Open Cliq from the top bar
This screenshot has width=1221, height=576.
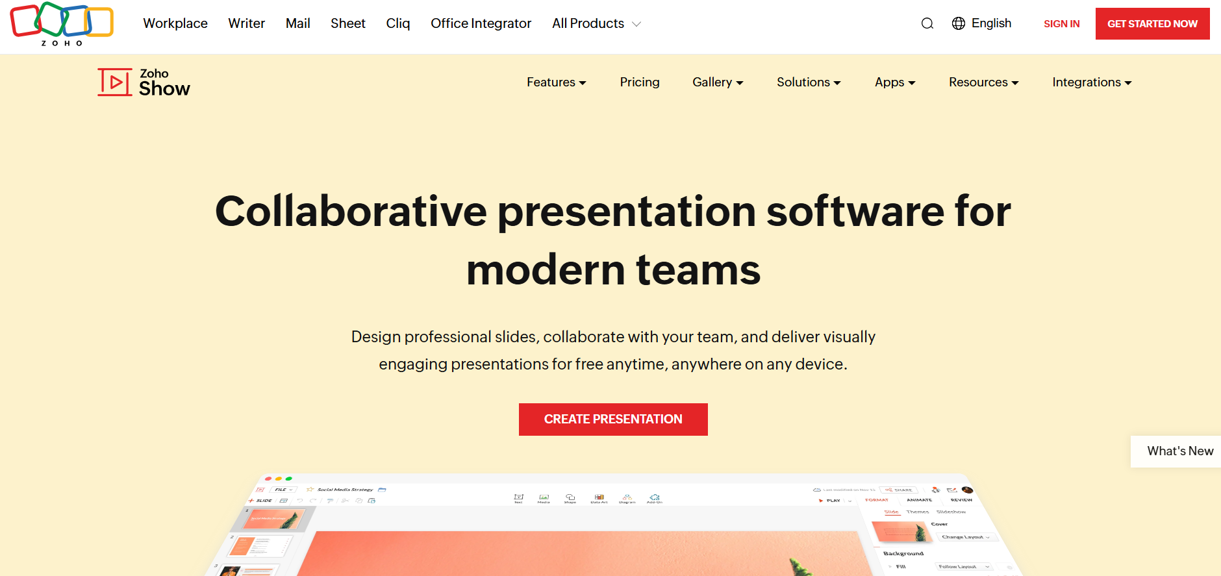coord(398,23)
